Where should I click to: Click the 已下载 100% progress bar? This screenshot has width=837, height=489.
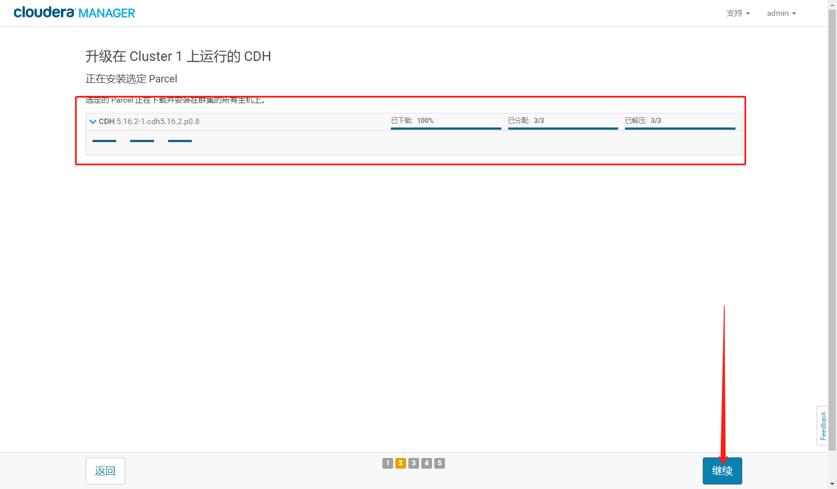click(446, 128)
